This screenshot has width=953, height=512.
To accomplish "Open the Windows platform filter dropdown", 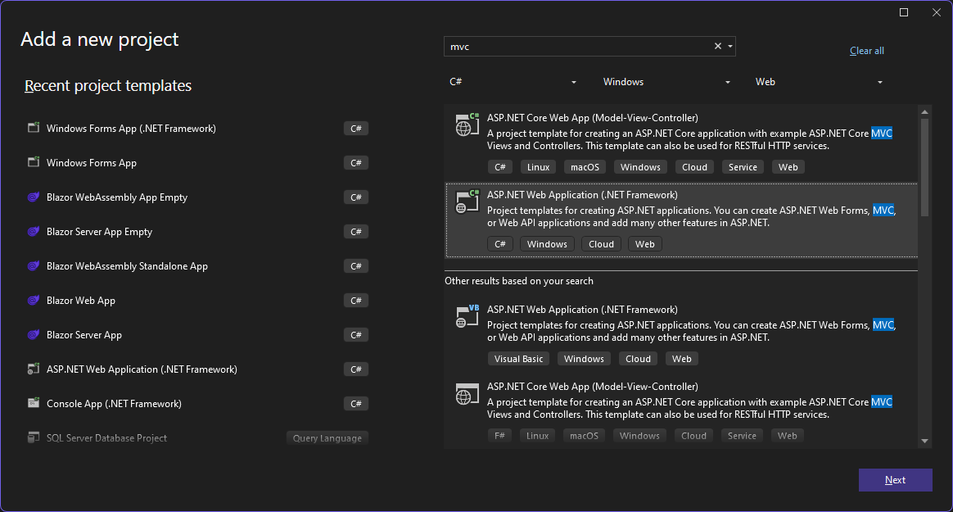I will (666, 82).
